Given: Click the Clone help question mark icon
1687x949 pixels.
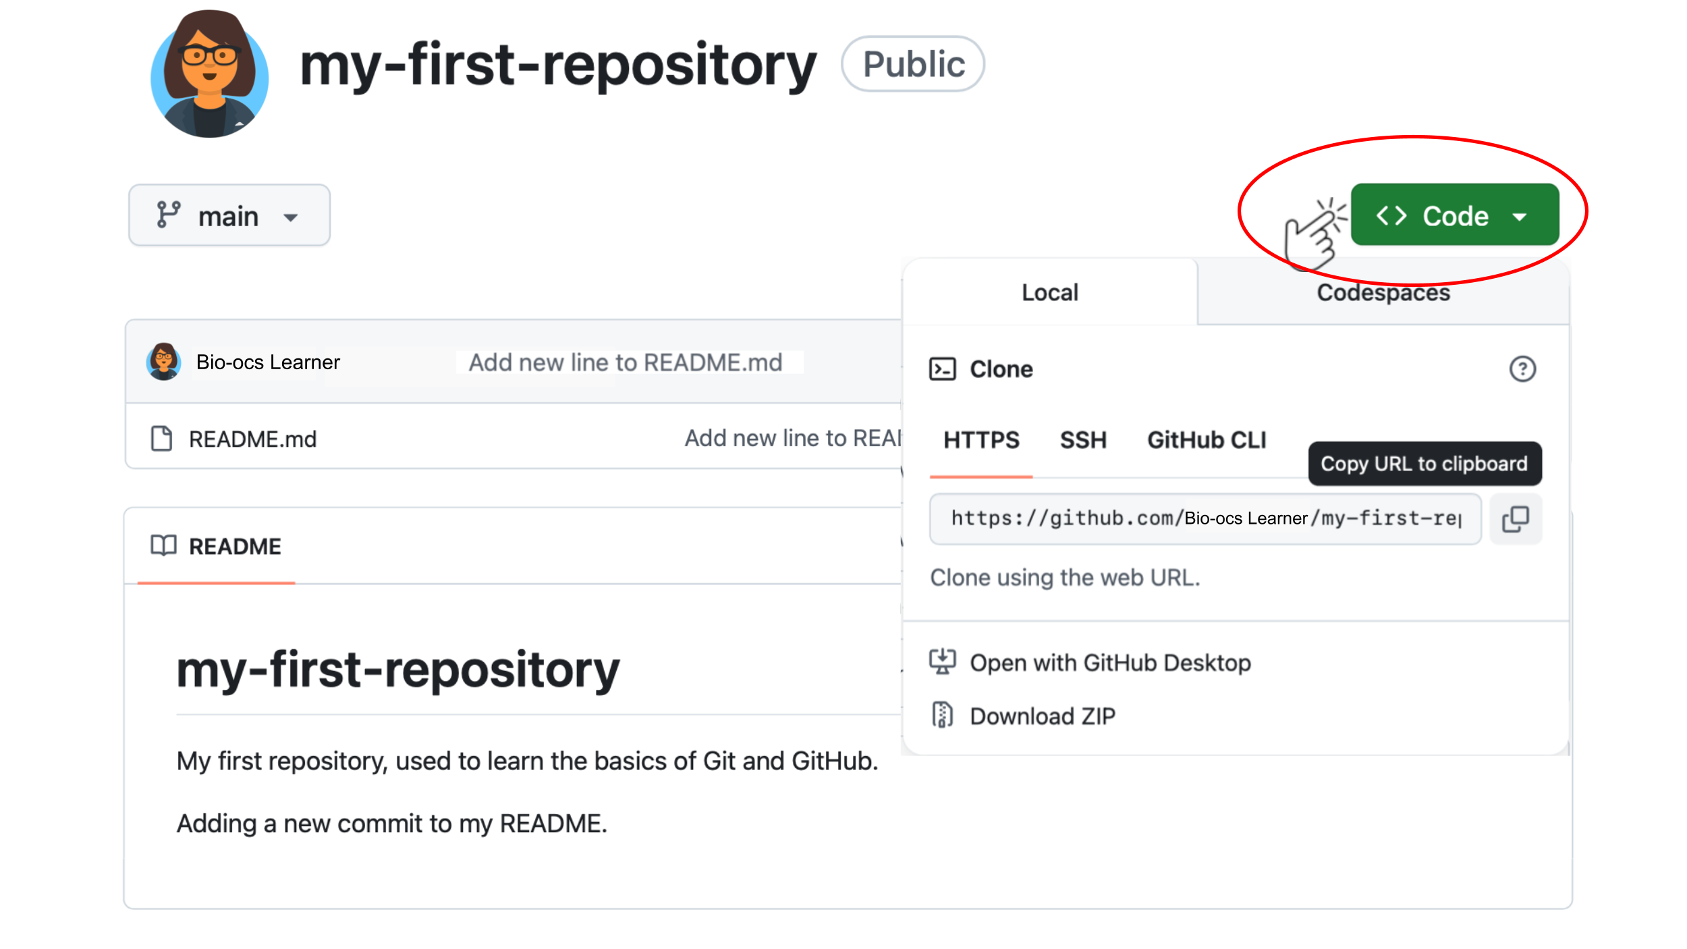Looking at the screenshot, I should coord(1522,369).
